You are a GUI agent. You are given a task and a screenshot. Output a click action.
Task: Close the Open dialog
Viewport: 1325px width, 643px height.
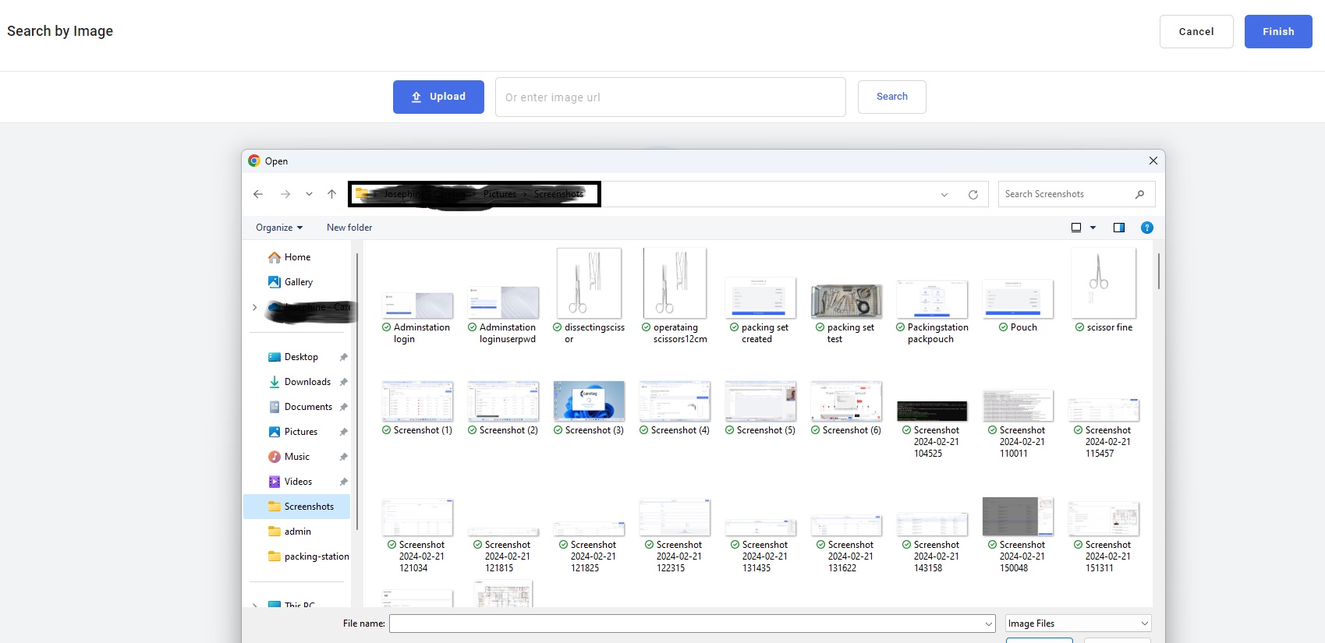1153,161
